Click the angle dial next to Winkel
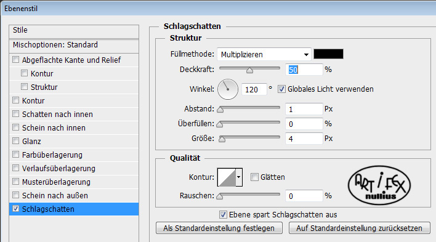Viewport: 436px width, 242px height. point(228,89)
